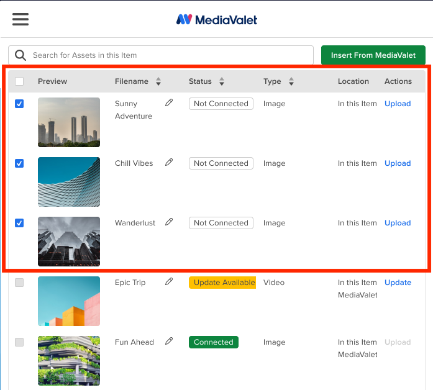Edit the Chill Vibes filename with the pencil icon
The height and width of the screenshot is (390, 433).
pyautogui.click(x=169, y=162)
